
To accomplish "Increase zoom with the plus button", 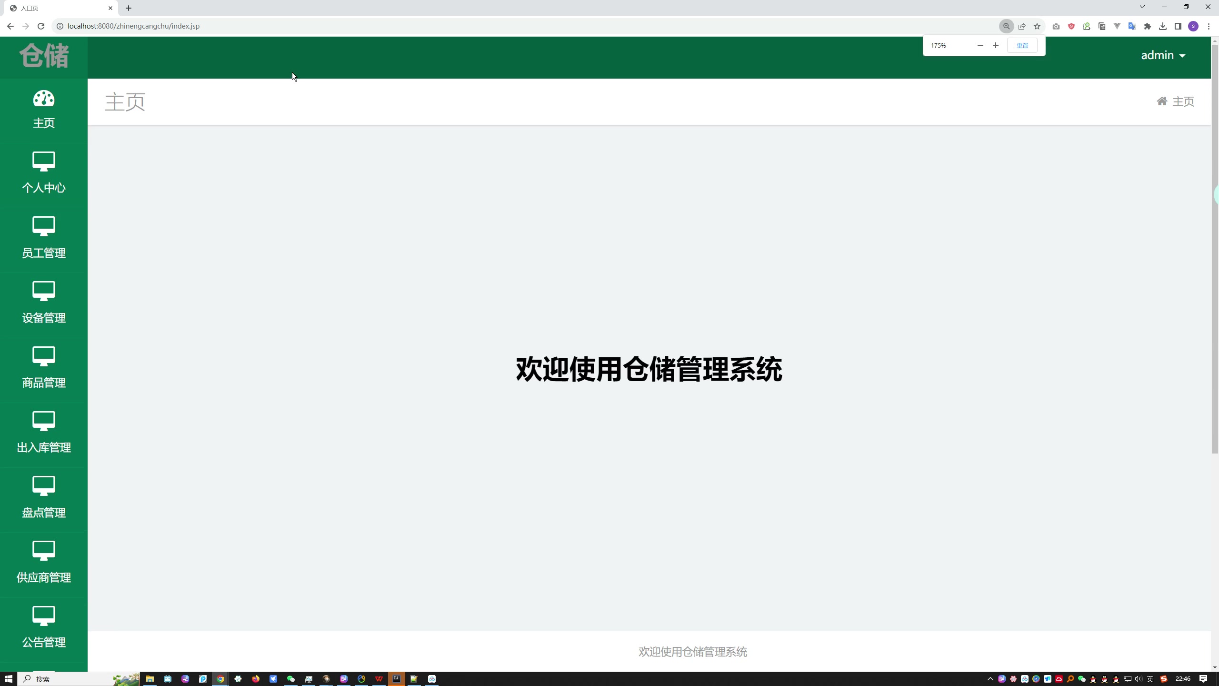I will 996,45.
